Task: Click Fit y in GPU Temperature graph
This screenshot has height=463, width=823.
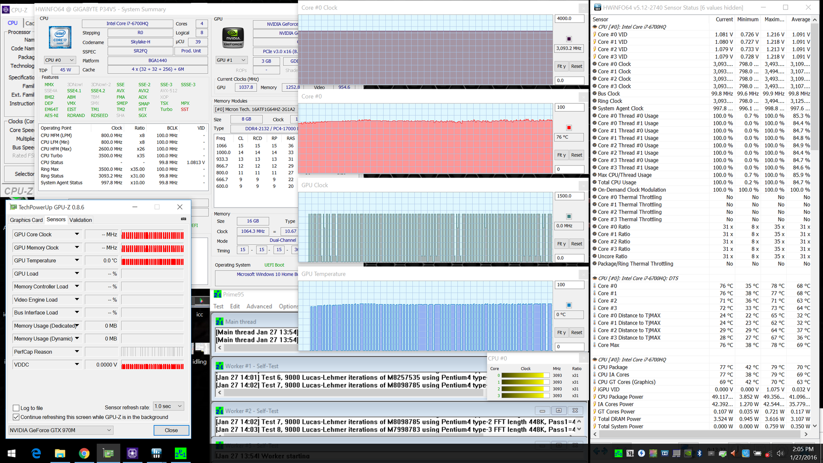Action: pyautogui.click(x=562, y=332)
